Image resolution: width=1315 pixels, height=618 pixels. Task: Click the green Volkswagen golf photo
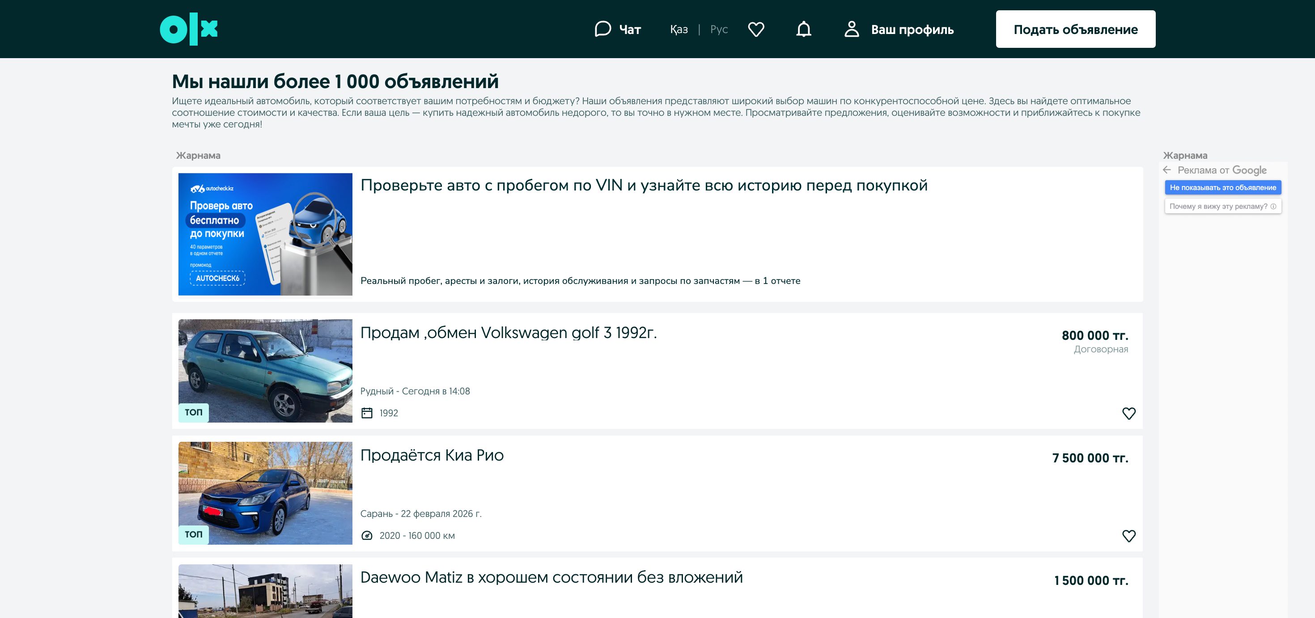[x=265, y=371]
